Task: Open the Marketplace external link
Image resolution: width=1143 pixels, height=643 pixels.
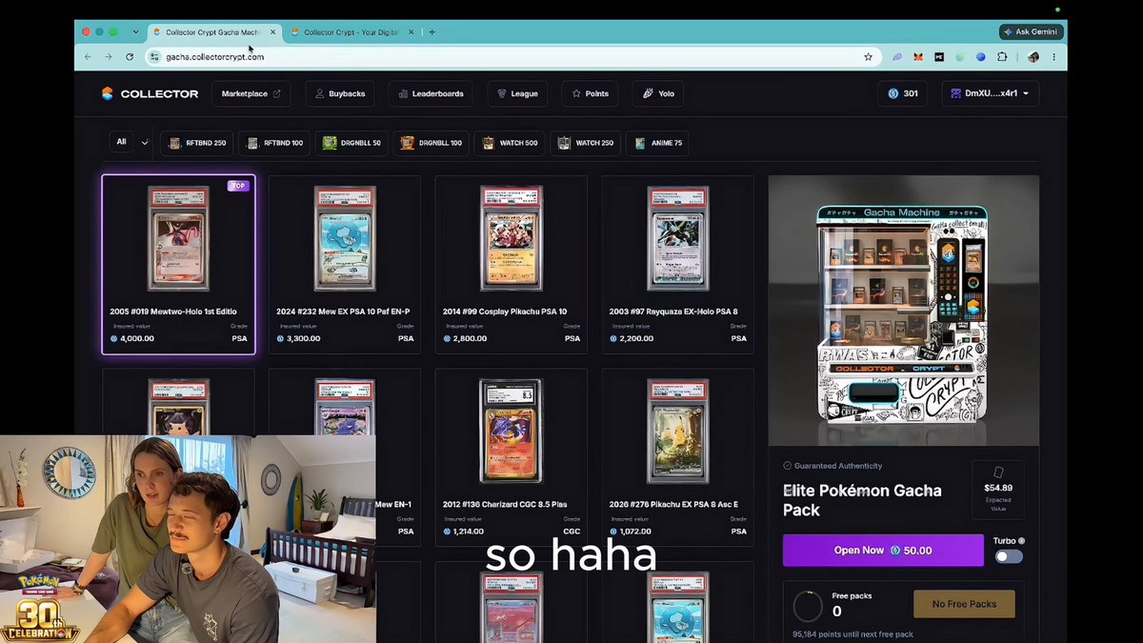Action: coord(251,93)
